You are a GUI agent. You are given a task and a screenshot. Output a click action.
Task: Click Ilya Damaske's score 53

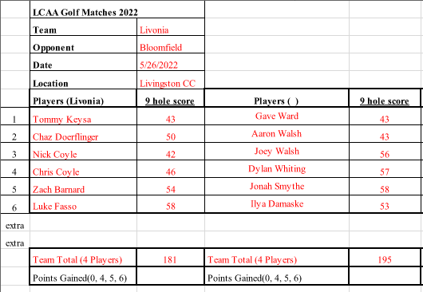click(385, 204)
